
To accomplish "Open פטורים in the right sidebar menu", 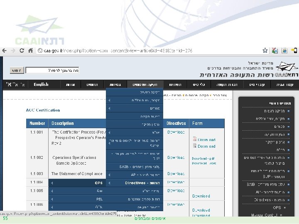I will coord(279,127).
